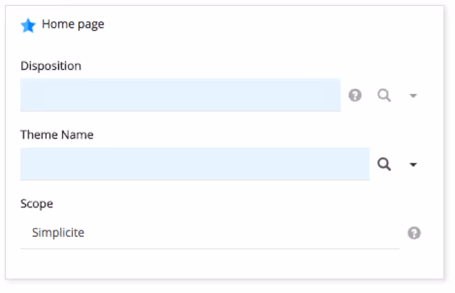The image size is (455, 293).
Task: Search for a Disposition value
Action: tap(384, 95)
